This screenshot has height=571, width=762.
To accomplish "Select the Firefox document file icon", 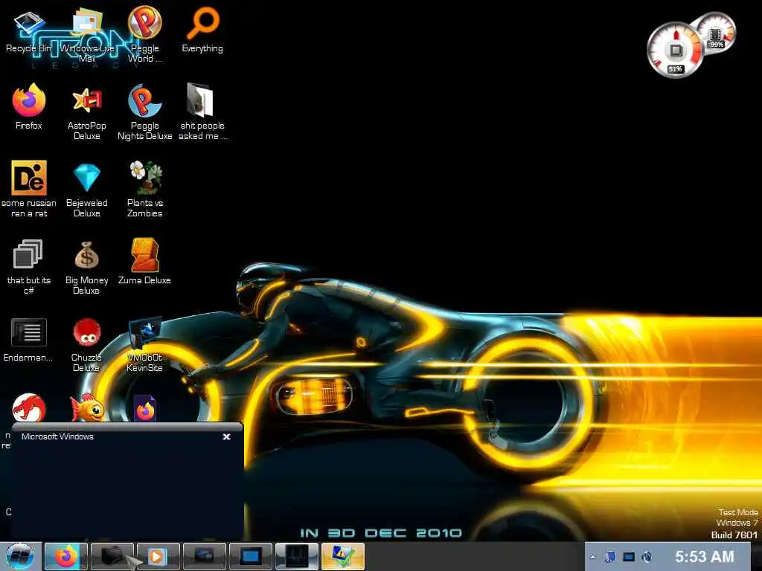I will [145, 409].
